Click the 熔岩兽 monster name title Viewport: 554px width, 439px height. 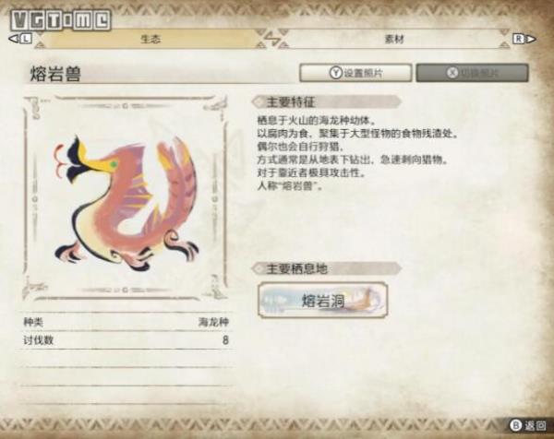(x=55, y=74)
